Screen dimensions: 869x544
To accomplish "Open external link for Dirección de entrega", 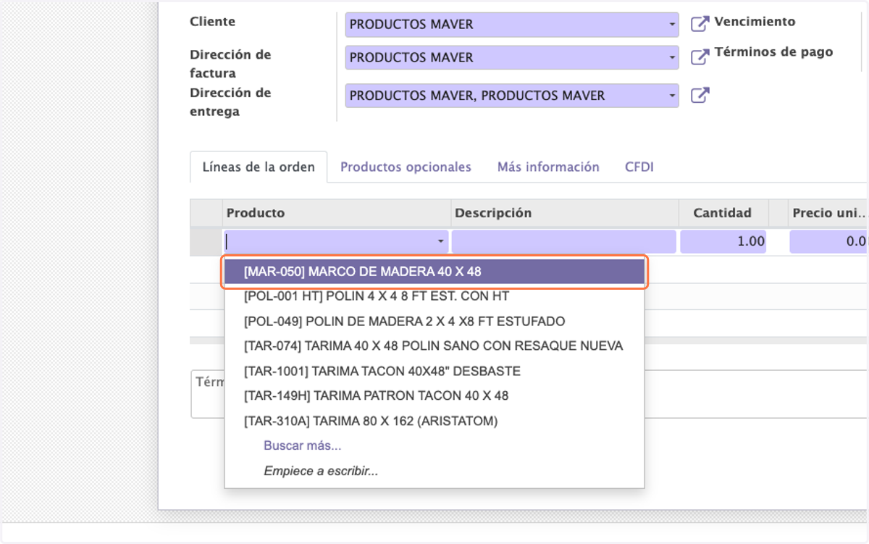I will pyautogui.click(x=699, y=96).
